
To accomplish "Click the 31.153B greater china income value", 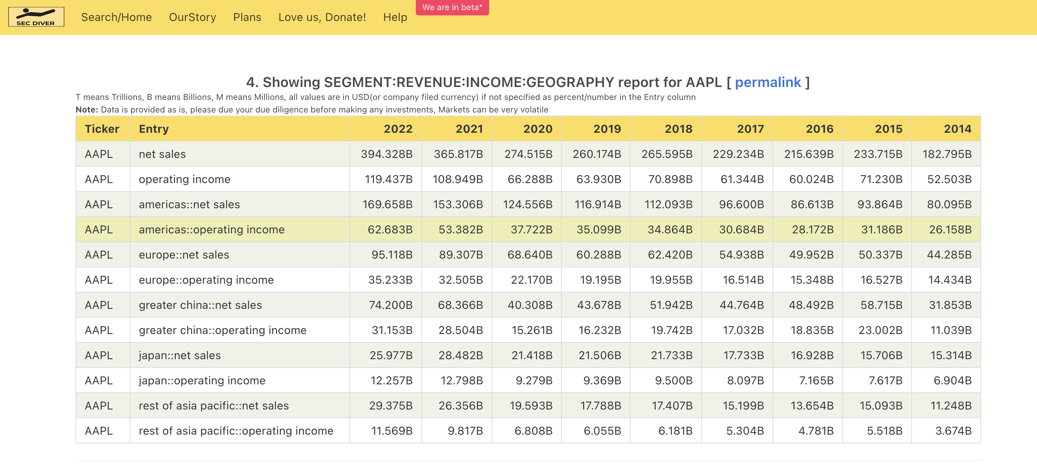I will pyautogui.click(x=392, y=330).
